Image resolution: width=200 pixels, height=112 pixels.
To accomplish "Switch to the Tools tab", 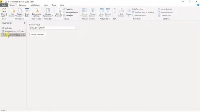I will click(54, 5).
